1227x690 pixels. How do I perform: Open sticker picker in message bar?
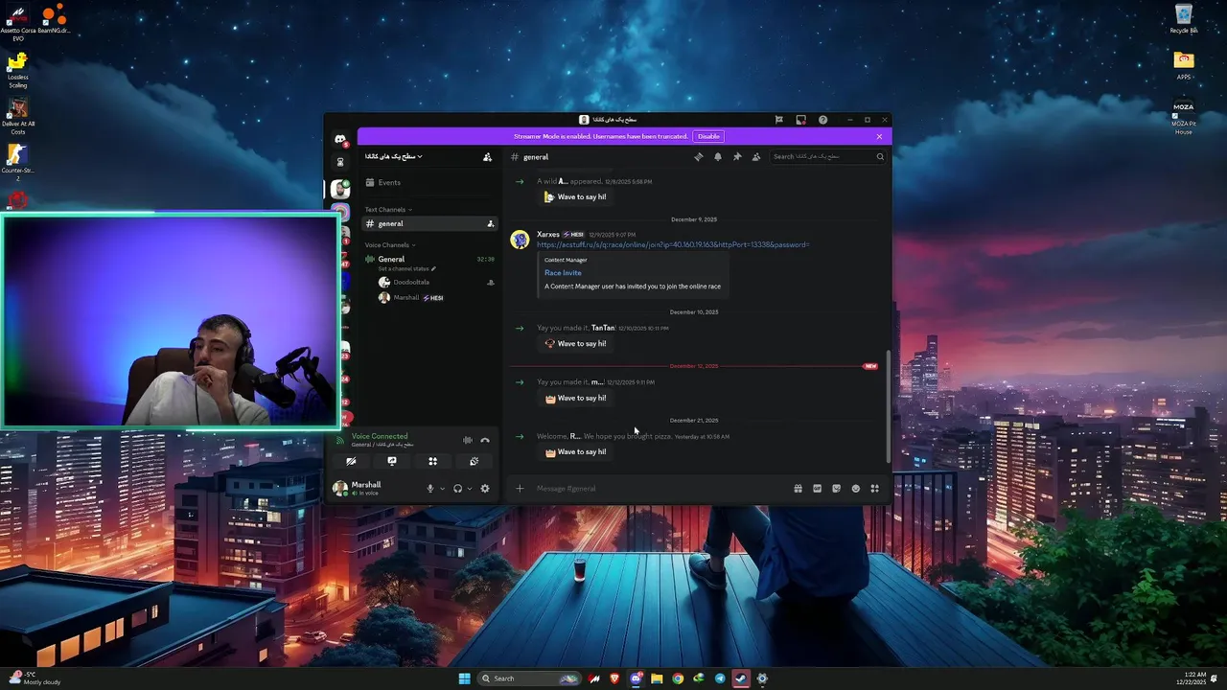pyautogui.click(x=836, y=489)
